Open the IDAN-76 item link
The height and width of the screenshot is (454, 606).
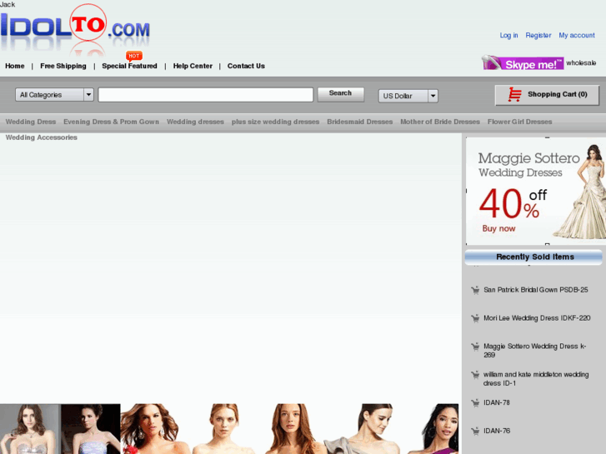pyautogui.click(x=497, y=431)
